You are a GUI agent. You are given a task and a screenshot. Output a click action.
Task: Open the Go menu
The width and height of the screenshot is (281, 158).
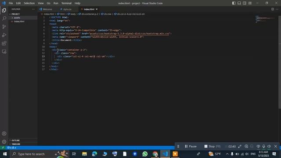tap(48, 3)
